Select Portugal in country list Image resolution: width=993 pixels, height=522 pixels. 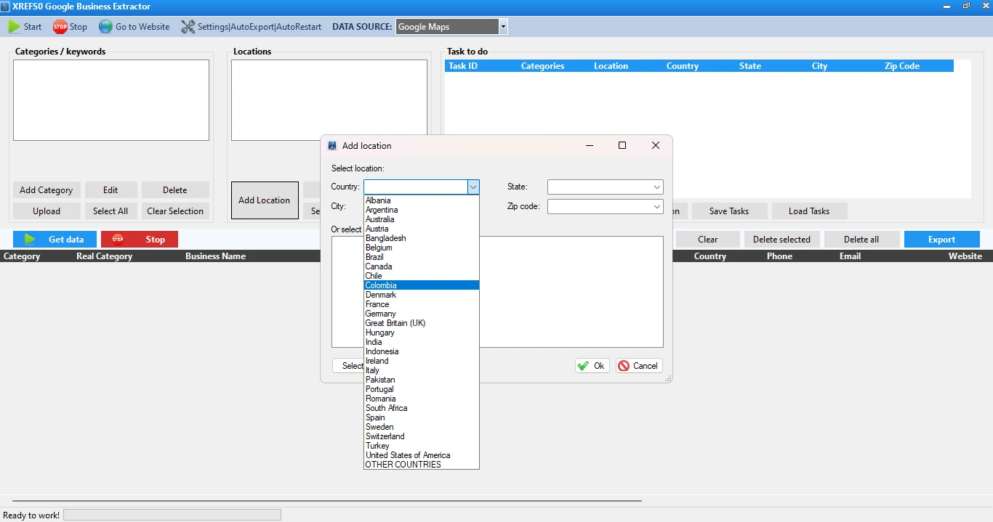tap(421, 389)
